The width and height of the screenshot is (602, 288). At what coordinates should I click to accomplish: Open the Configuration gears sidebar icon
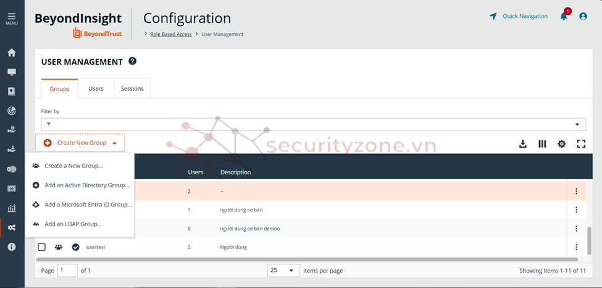tap(12, 228)
